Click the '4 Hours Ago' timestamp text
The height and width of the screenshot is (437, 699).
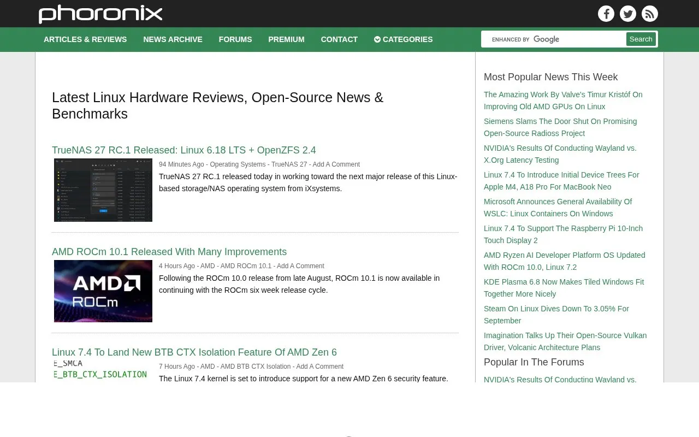point(177,266)
